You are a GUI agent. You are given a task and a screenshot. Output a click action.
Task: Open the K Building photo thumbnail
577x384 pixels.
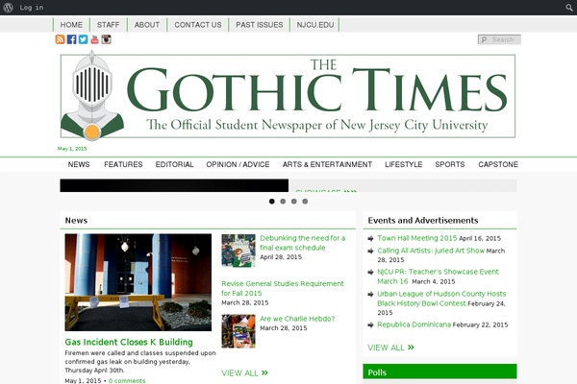tap(138, 282)
